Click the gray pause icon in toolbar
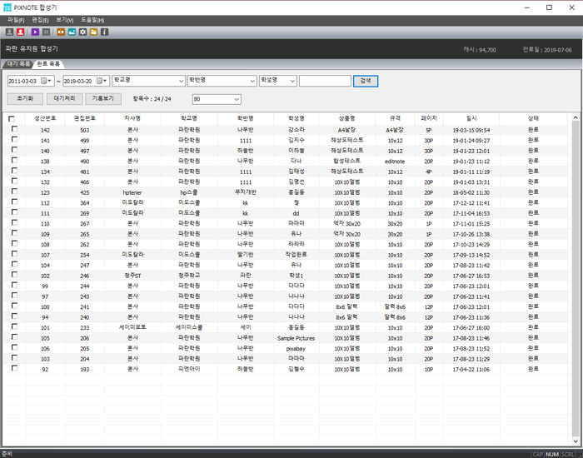Viewport: 583px width, 458px height. coord(47,32)
